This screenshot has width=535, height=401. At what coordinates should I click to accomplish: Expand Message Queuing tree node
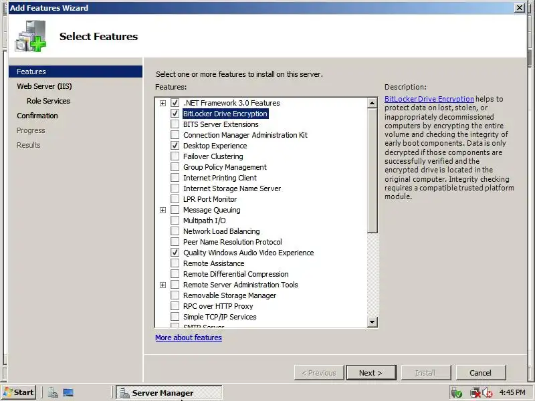pyautogui.click(x=163, y=210)
